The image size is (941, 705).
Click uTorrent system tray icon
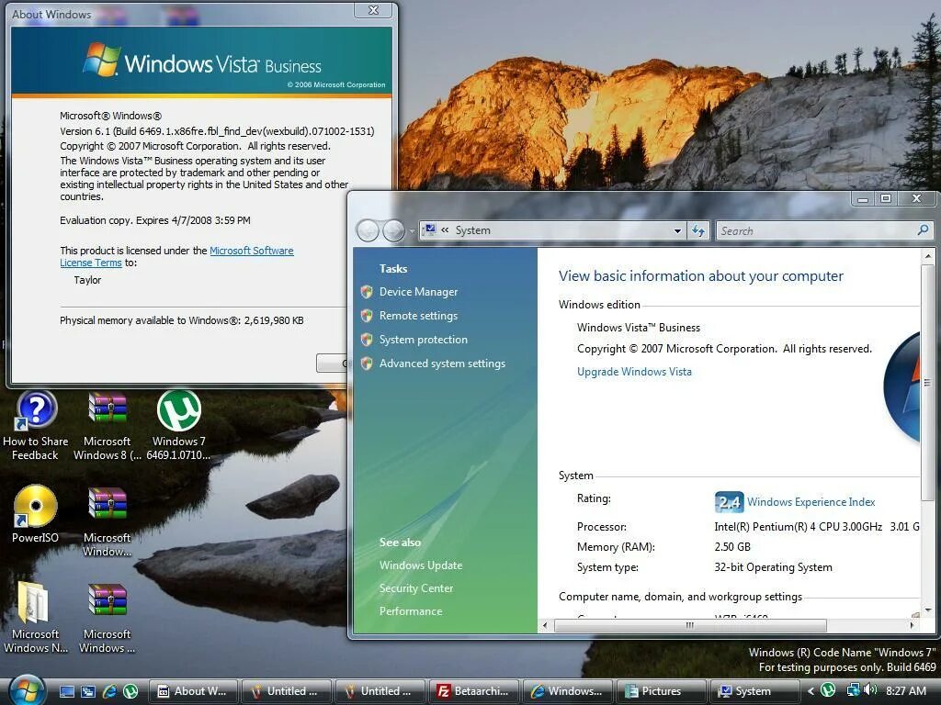(x=828, y=690)
